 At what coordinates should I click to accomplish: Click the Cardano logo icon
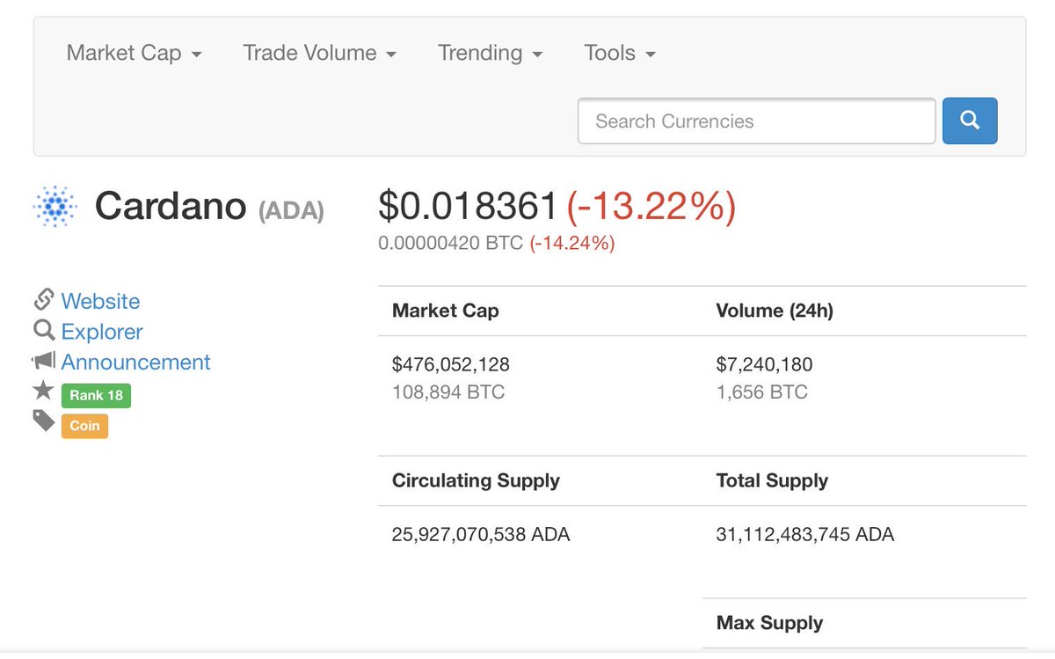[55, 208]
